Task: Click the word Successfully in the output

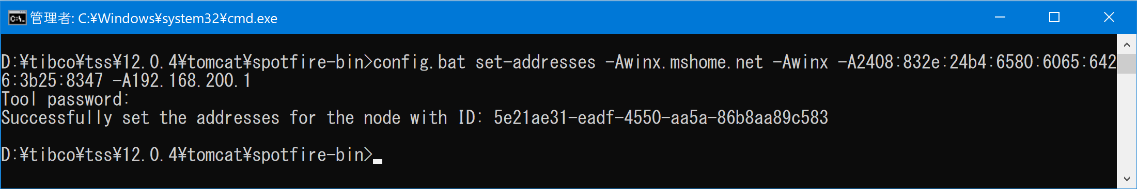Action: tap(57, 118)
